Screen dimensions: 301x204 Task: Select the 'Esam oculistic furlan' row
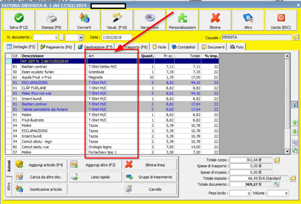tap(112, 72)
